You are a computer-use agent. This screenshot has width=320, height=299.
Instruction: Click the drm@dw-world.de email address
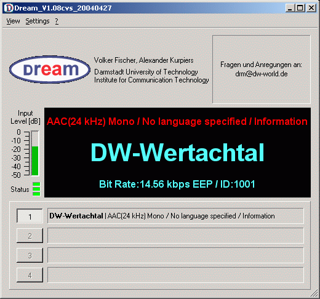(x=262, y=74)
